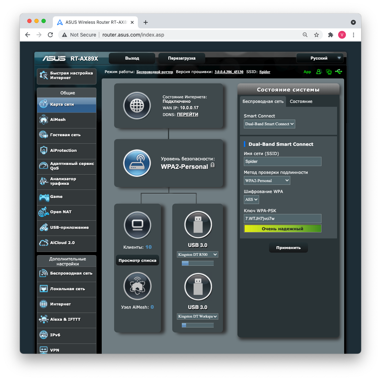The image size is (381, 380).
Task: Open Alexa & IFTTT settings
Action: coord(67,320)
